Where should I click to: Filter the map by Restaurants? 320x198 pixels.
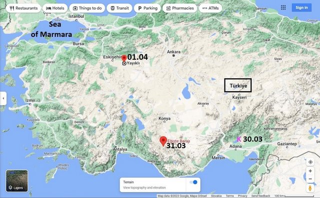coord(23,8)
